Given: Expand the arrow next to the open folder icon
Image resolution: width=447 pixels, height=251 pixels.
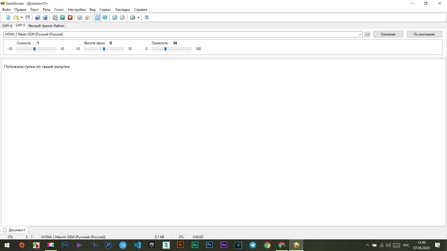Looking at the screenshot, I should [21, 17].
